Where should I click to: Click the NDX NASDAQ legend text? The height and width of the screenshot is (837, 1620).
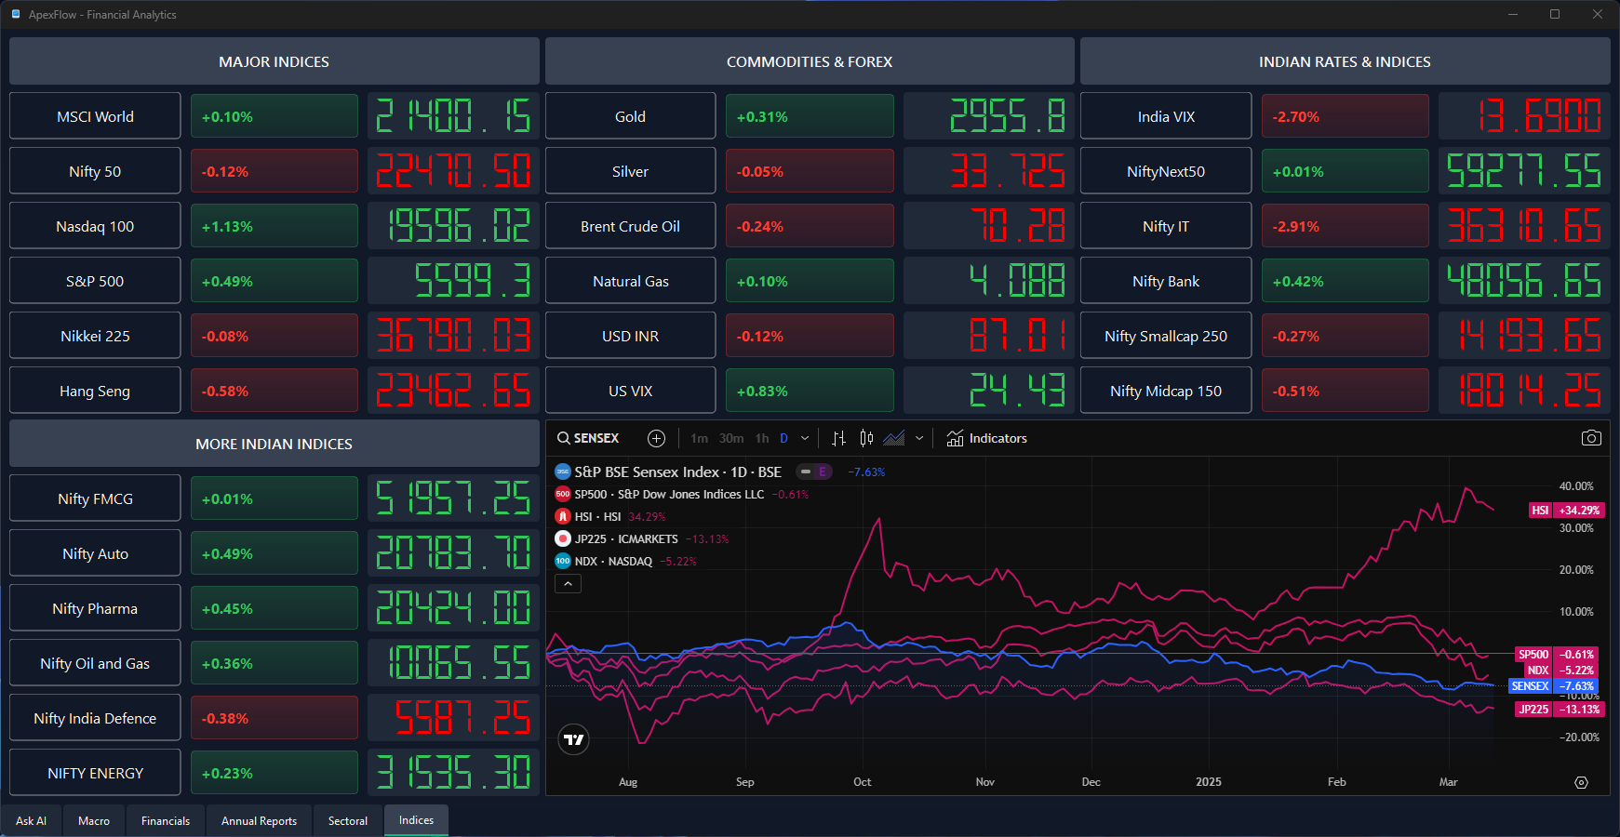tap(613, 561)
